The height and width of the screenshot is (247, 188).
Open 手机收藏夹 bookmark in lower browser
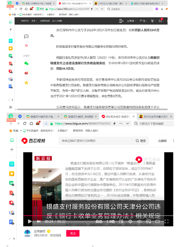pyautogui.click(x=30, y=131)
